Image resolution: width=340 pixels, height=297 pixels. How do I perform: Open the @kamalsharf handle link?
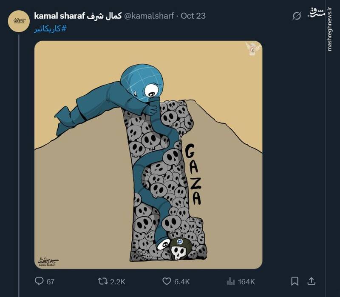click(149, 16)
